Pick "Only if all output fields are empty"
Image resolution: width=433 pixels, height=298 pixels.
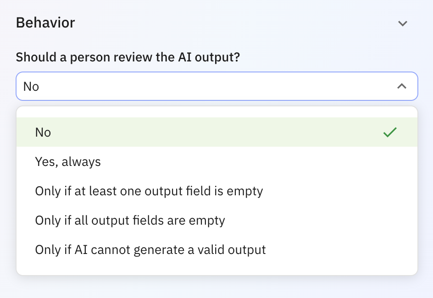pyautogui.click(x=130, y=221)
